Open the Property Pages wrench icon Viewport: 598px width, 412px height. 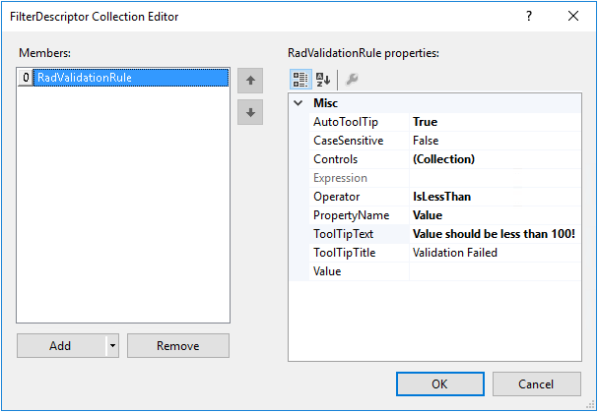(x=351, y=80)
